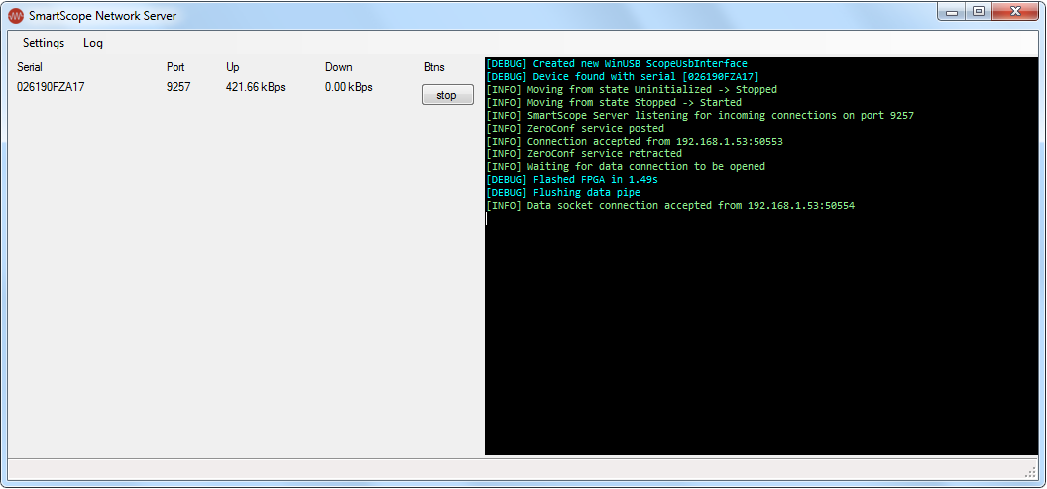The height and width of the screenshot is (489, 1047).
Task: Click the Down column header
Action: tap(339, 67)
